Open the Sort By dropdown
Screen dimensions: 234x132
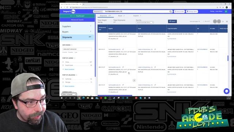(x=145, y=22)
